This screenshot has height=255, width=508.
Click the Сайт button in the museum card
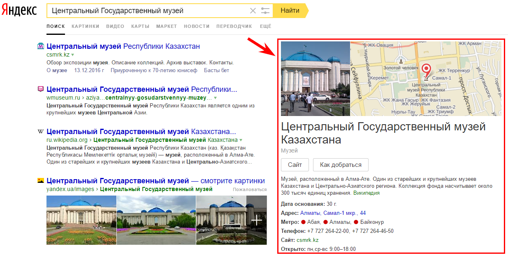(x=295, y=165)
